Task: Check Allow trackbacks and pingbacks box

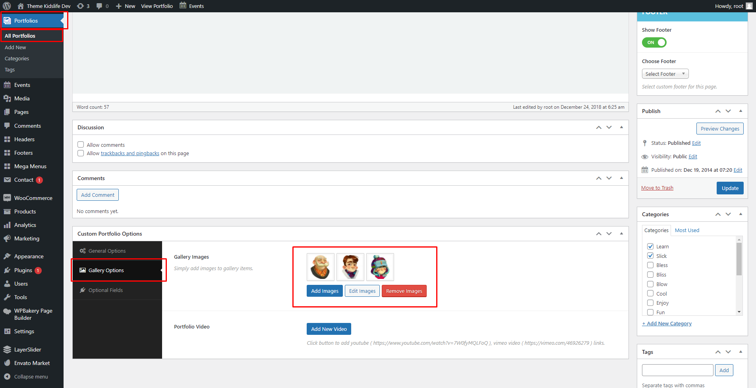Action: coord(81,153)
